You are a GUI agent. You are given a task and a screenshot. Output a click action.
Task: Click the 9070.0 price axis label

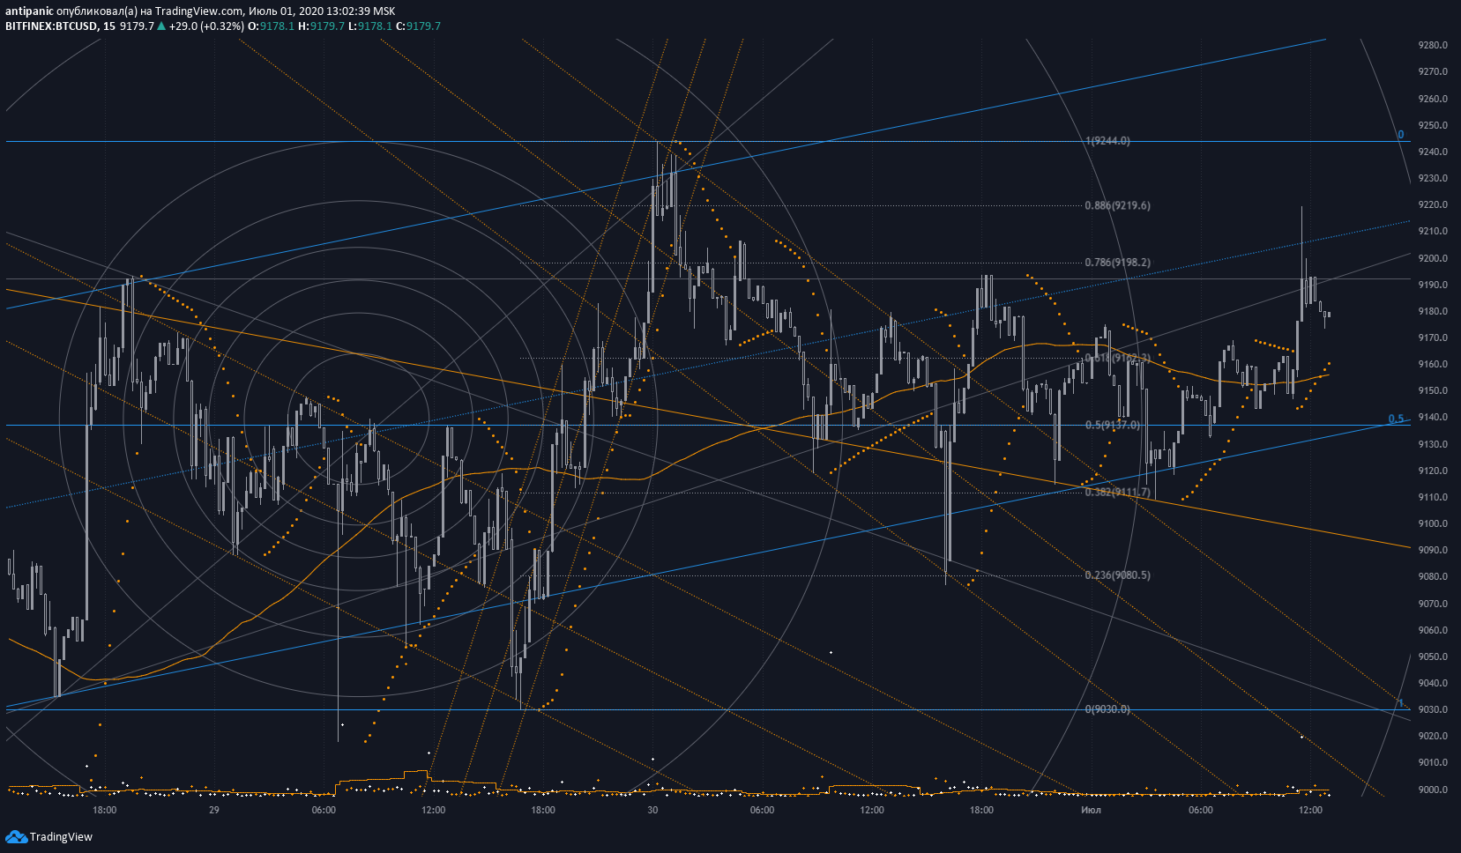point(1433,604)
